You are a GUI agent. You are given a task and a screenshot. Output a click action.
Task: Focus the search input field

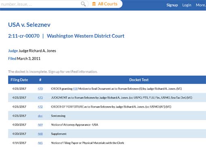(x=40, y=4)
